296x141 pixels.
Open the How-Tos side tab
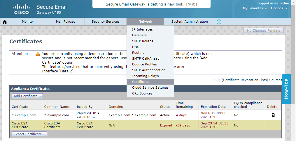click(x=286, y=89)
